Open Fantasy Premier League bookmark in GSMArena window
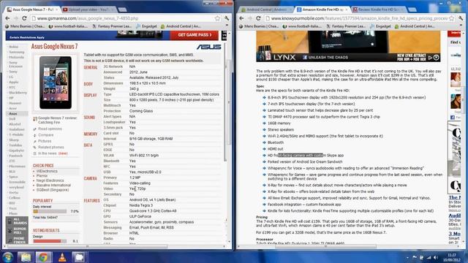468x263 pixels. tap(112, 26)
